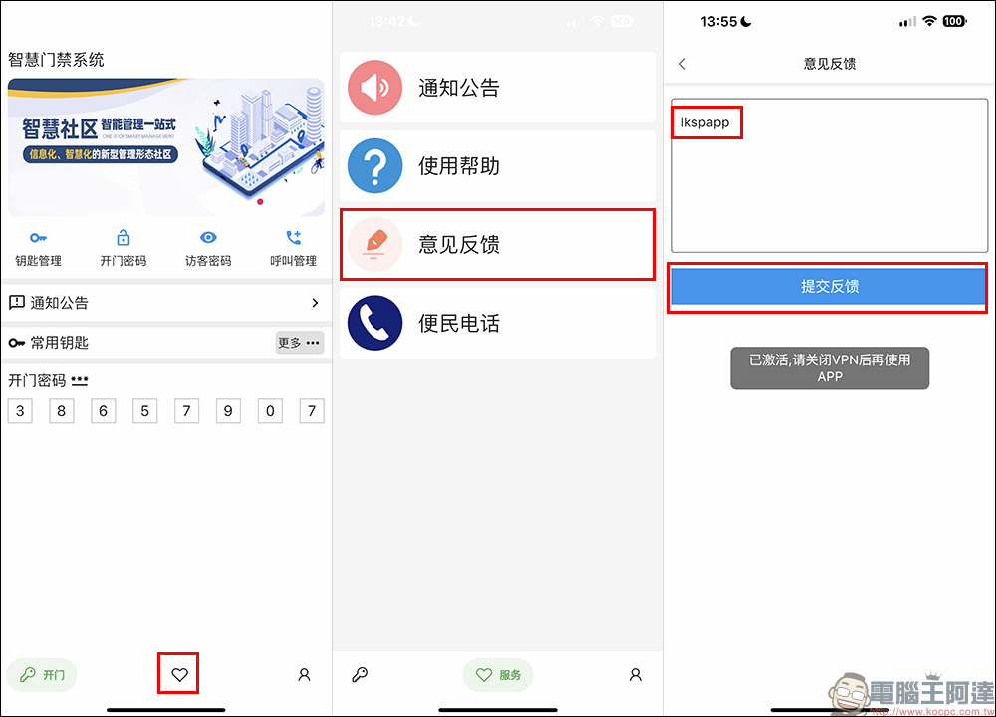The height and width of the screenshot is (717, 996).
Task: Toggle 开门密码 visibility dots icon
Action: 80,381
